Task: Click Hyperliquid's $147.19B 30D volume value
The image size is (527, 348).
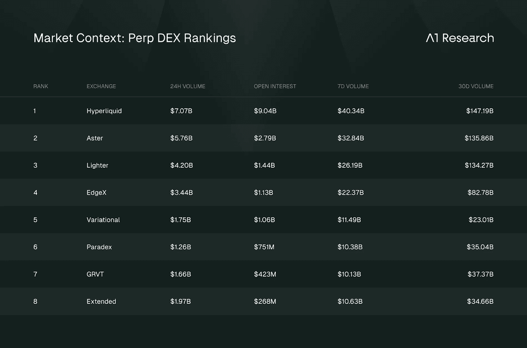Action: coord(480,111)
